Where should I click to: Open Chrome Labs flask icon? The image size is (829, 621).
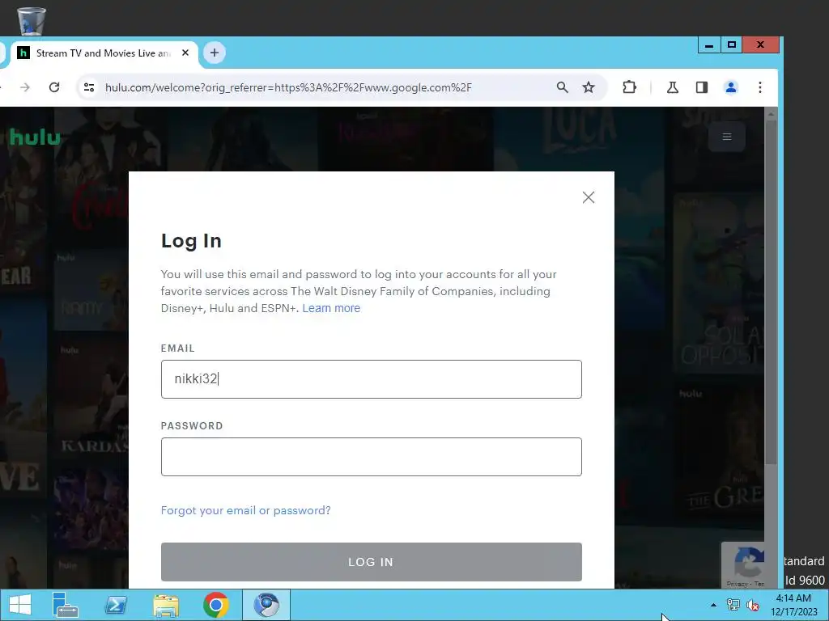pyautogui.click(x=673, y=87)
